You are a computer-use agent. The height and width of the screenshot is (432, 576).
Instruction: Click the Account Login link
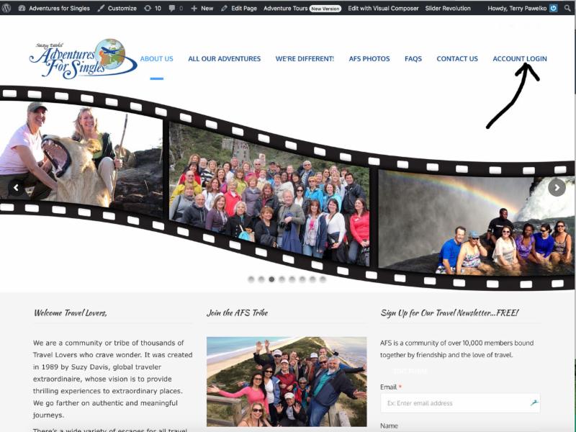520,59
